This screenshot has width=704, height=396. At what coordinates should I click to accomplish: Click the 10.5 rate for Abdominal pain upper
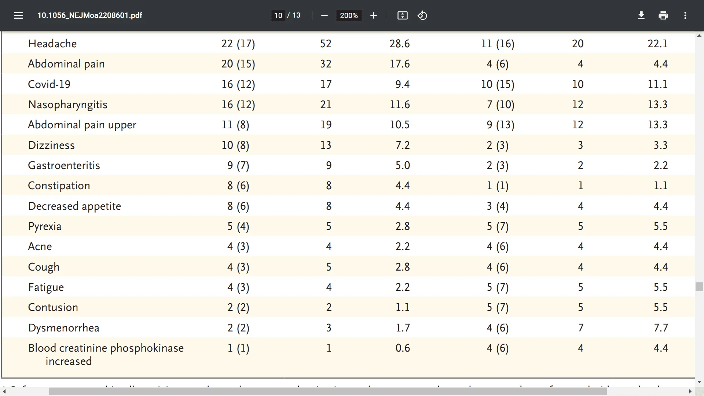[x=400, y=125]
